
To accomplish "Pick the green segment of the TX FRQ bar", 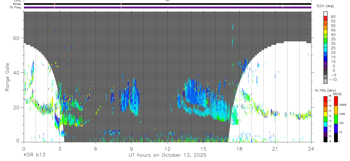I will [x=325, y=119].
